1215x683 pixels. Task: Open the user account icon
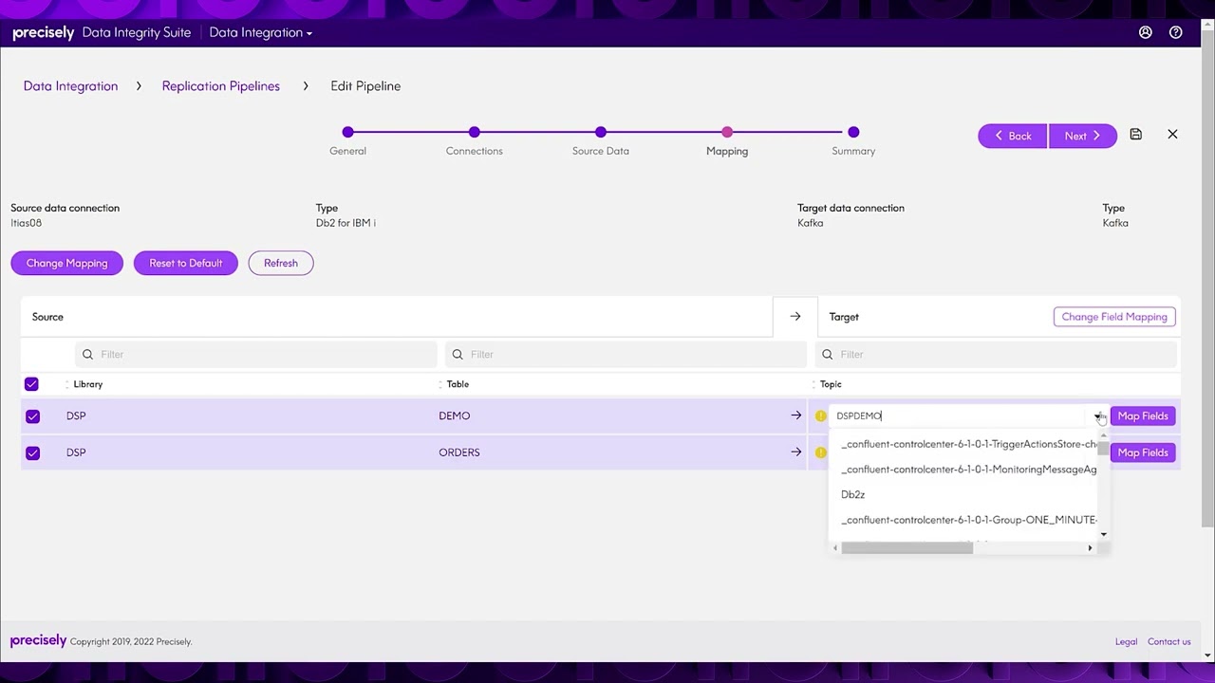coord(1145,32)
